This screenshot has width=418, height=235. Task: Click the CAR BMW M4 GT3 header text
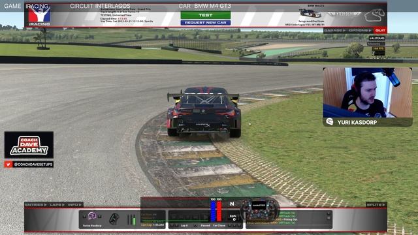pyautogui.click(x=204, y=6)
